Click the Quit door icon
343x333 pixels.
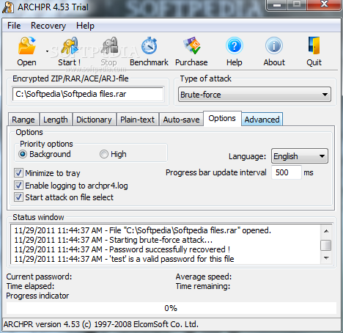coord(314,45)
